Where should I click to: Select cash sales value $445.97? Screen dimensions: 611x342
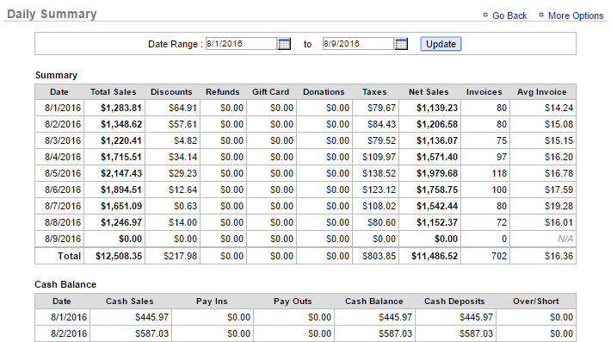point(151,317)
